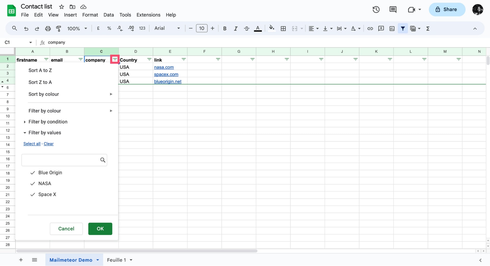The height and width of the screenshot is (266, 490).
Task: Open the Arial font dropdown
Action: 167,28
